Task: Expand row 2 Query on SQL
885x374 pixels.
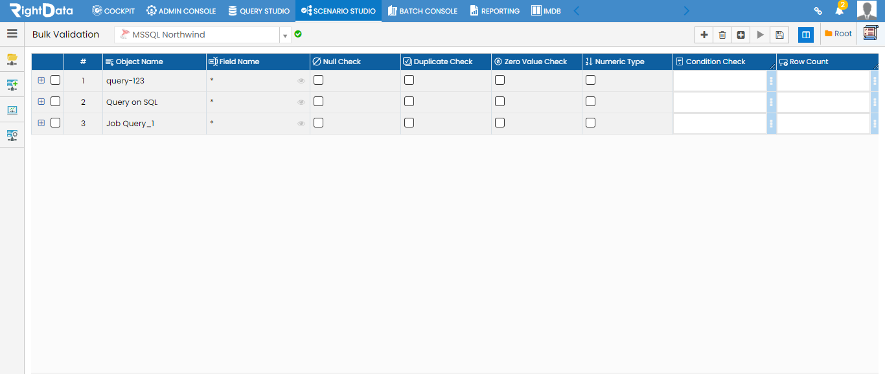Action: [x=41, y=102]
